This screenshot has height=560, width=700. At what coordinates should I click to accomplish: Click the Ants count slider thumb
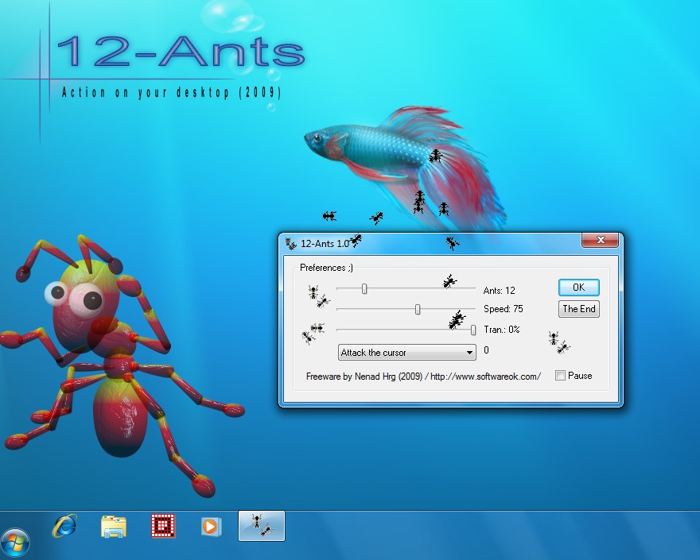click(364, 288)
